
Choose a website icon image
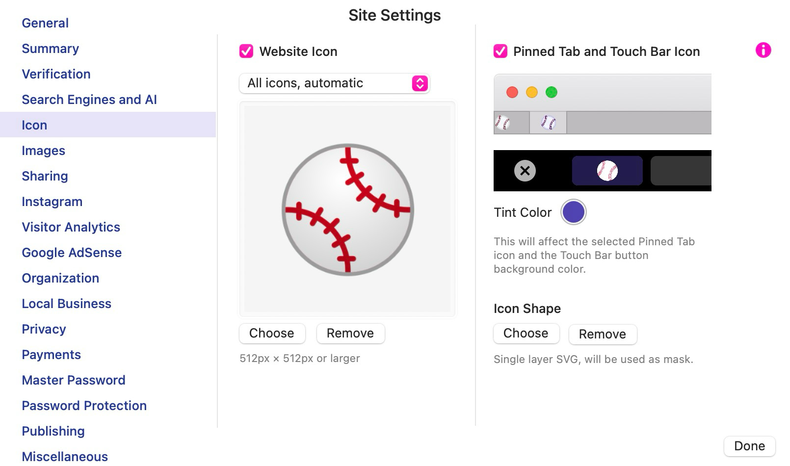click(x=272, y=334)
